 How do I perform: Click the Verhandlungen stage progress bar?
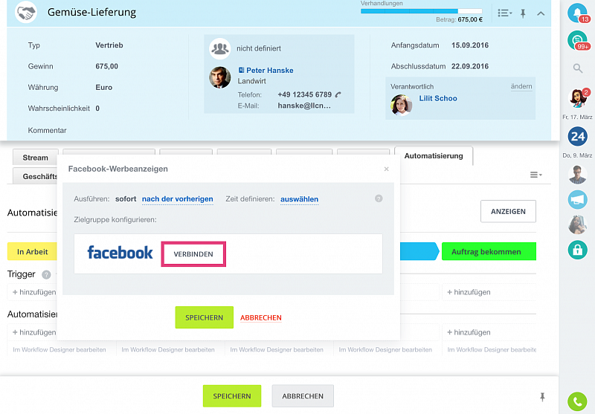click(x=421, y=11)
